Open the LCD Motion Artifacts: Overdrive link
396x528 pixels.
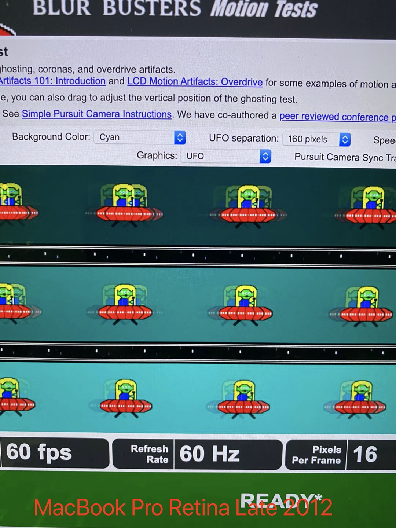coord(194,81)
